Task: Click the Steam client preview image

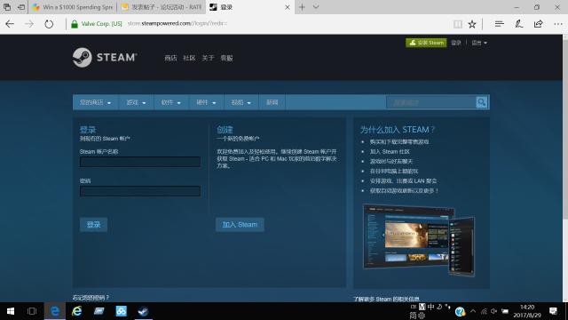Action: click(x=419, y=240)
